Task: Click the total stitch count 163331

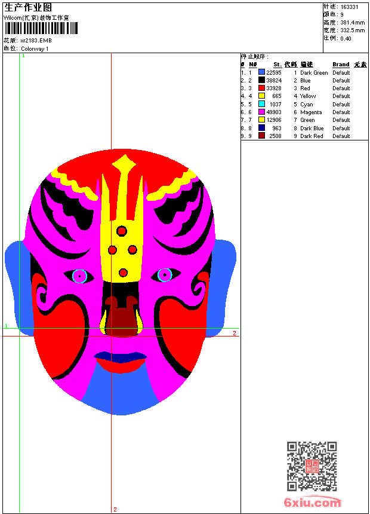Action: (349, 7)
